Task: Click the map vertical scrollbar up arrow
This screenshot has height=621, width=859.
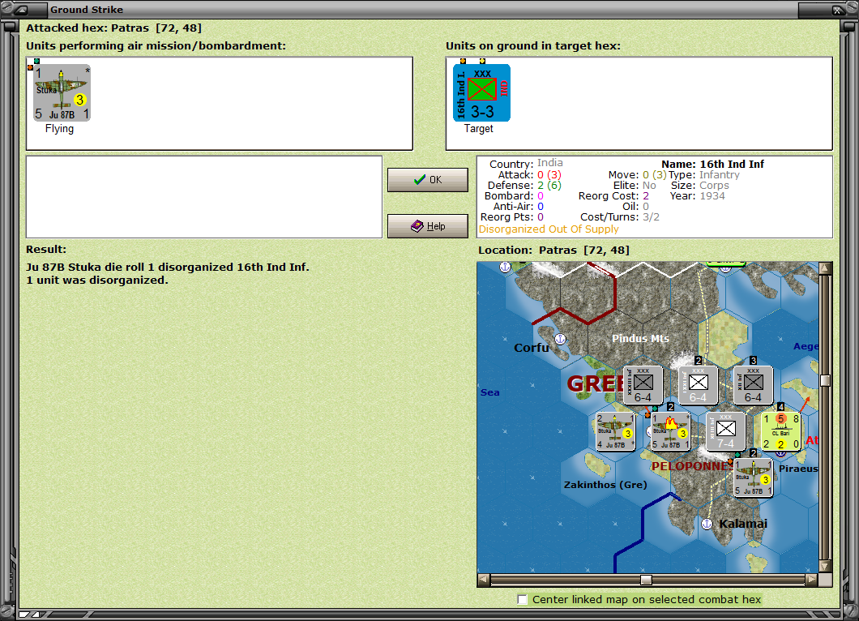Action: 825,268
